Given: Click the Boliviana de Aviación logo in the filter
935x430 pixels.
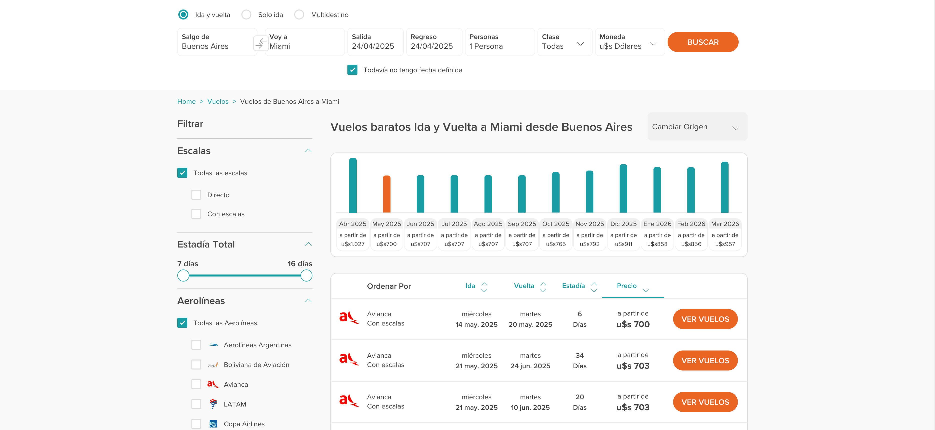Looking at the screenshot, I should (213, 365).
